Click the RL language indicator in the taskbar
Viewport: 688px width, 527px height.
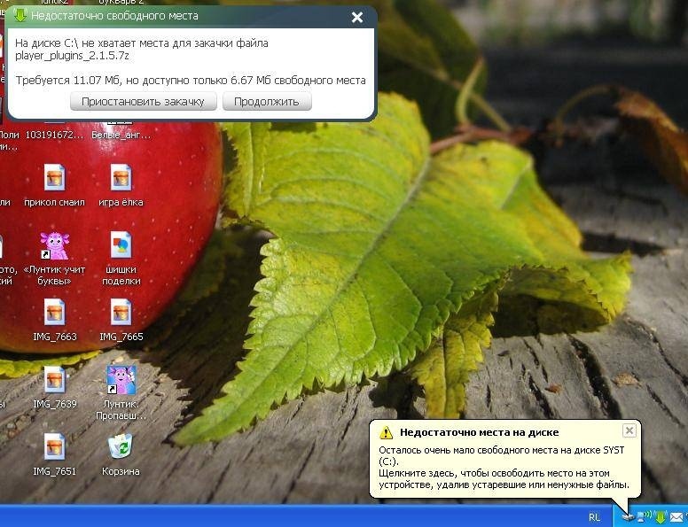[x=593, y=516]
